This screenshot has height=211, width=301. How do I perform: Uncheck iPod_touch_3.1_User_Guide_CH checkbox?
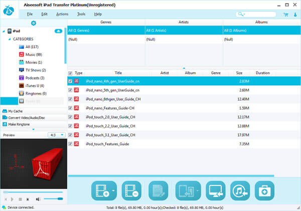click(x=70, y=135)
